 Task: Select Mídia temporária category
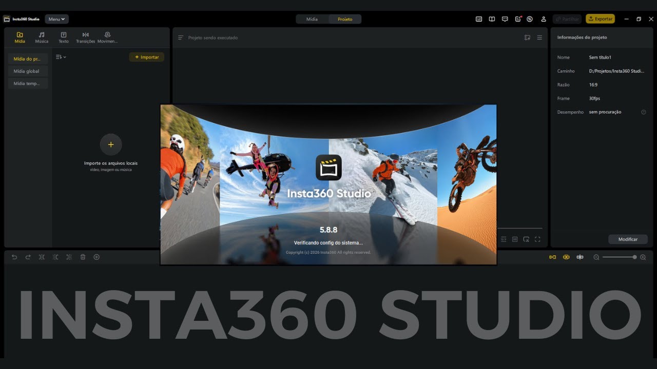tap(28, 84)
